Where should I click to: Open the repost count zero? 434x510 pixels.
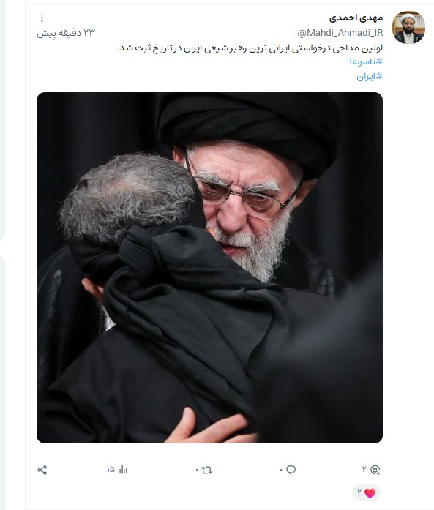coord(197,470)
